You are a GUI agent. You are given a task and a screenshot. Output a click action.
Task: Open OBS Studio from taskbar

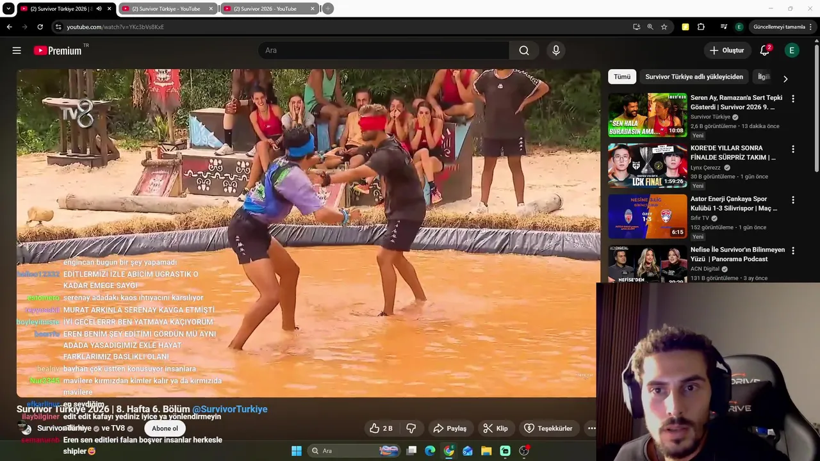524,451
